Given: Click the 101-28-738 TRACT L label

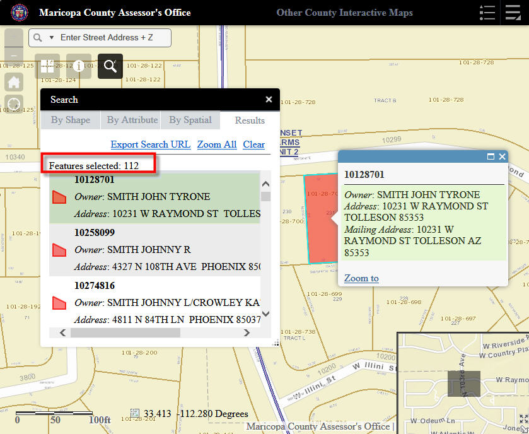Looking at the screenshot, I should (298, 334).
